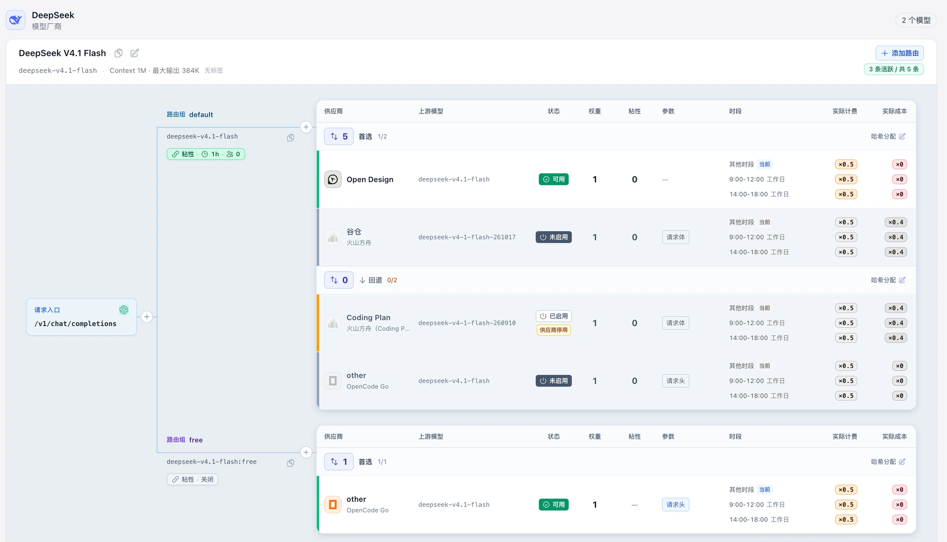947x542 pixels.
Task: Click the 添加路由 button
Action: pyautogui.click(x=899, y=53)
